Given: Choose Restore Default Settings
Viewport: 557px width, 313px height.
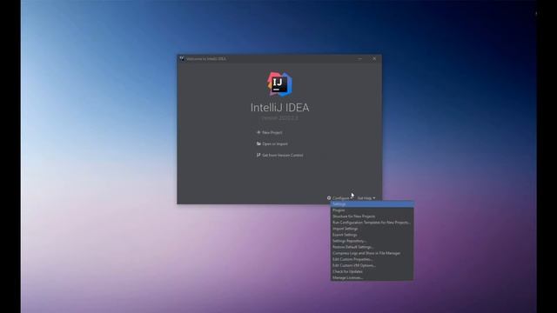Looking at the screenshot, I should 372,247.
